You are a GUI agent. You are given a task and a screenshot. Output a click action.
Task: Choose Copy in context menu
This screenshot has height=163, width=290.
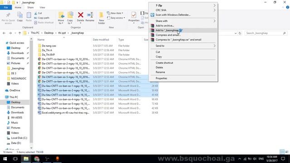pyautogui.click(x=183, y=57)
